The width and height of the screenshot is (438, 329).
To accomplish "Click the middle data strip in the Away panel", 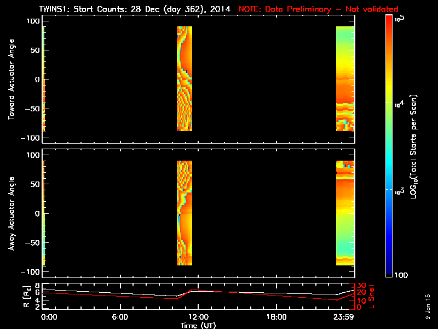I will coord(185,213).
